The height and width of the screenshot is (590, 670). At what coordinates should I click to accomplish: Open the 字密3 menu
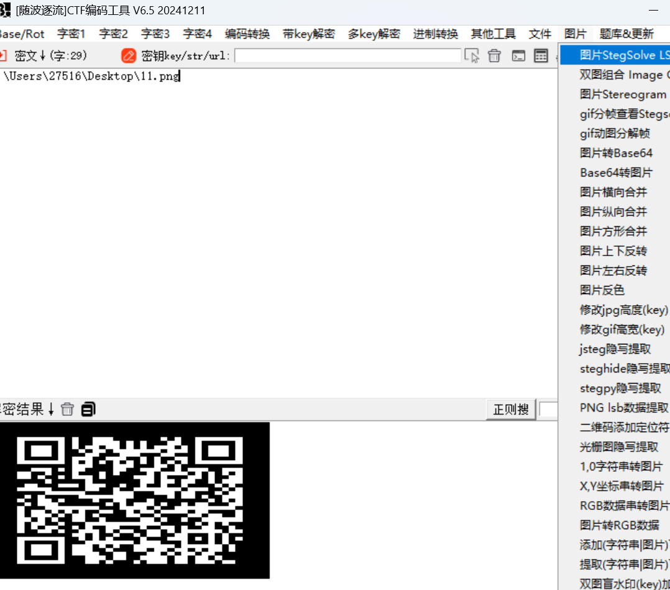(155, 34)
